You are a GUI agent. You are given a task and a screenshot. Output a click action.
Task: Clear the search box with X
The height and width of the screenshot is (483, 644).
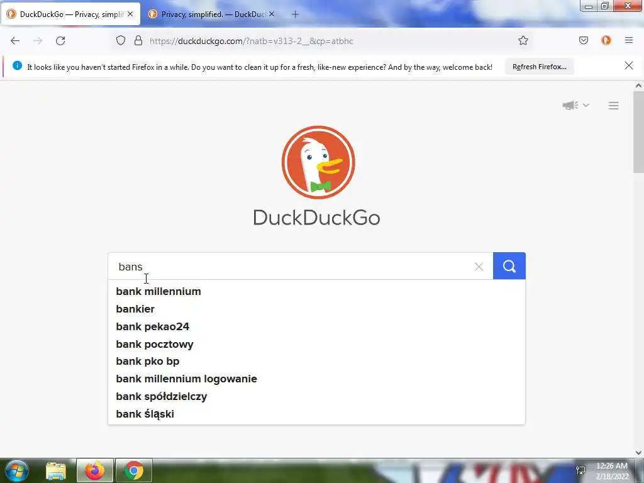pos(479,267)
